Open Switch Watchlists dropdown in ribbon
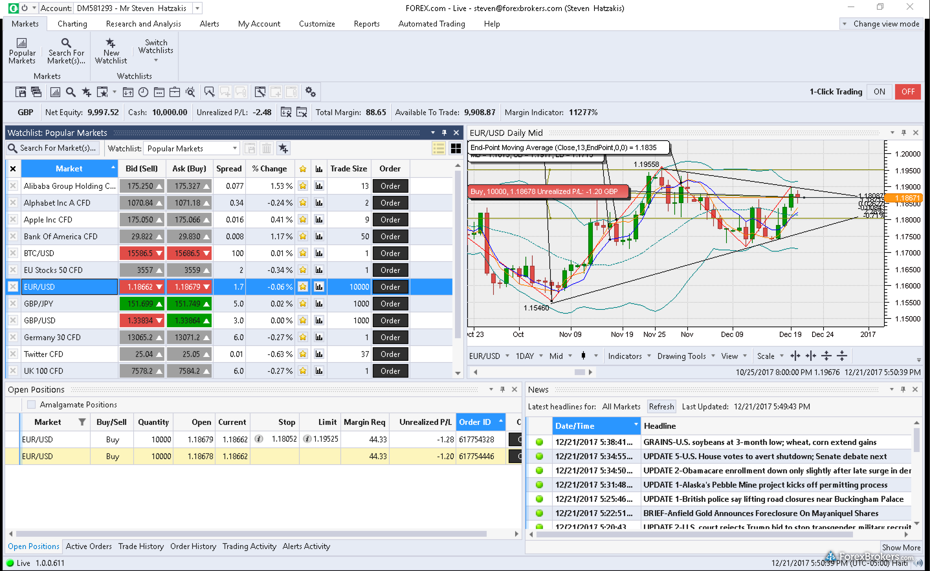Viewport: 930px width, 571px height. click(x=155, y=50)
